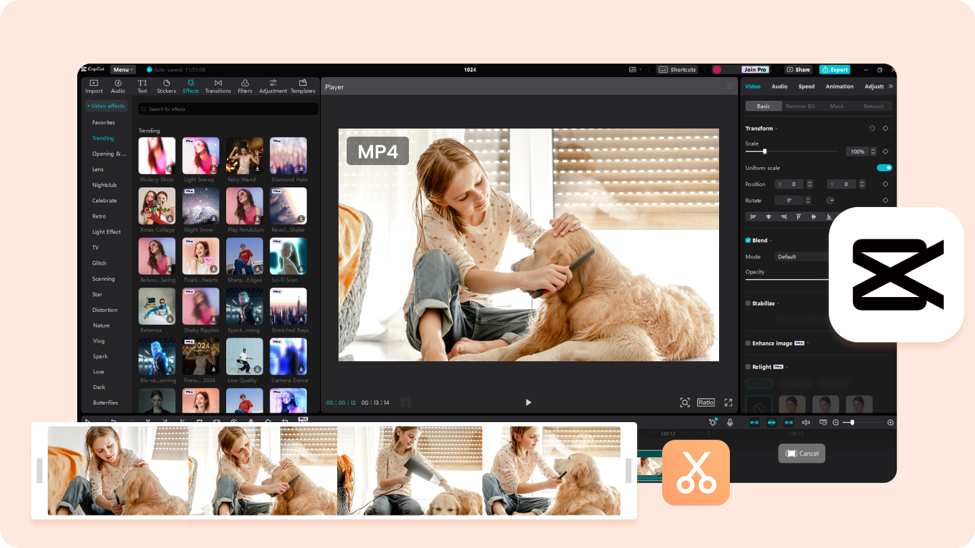Viewport: 975px width, 548px height.
Task: Align clip to the left
Action: click(x=754, y=216)
